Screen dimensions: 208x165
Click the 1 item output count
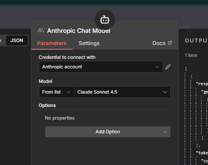(191, 55)
